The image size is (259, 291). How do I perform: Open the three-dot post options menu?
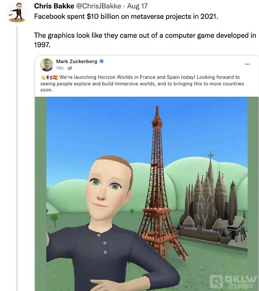point(247,64)
